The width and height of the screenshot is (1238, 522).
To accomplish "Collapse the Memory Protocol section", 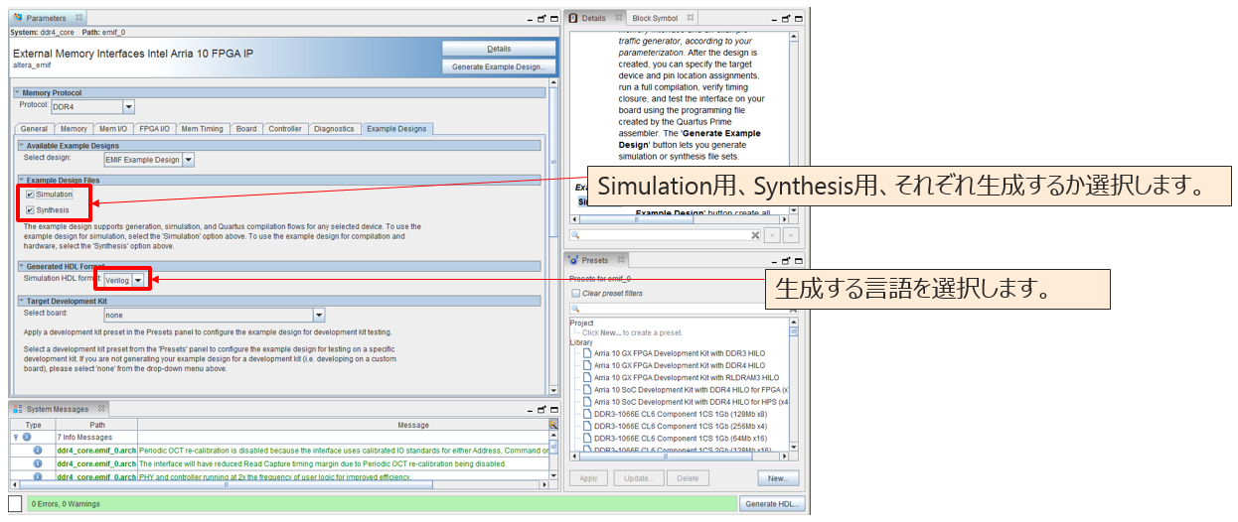I will point(18,93).
